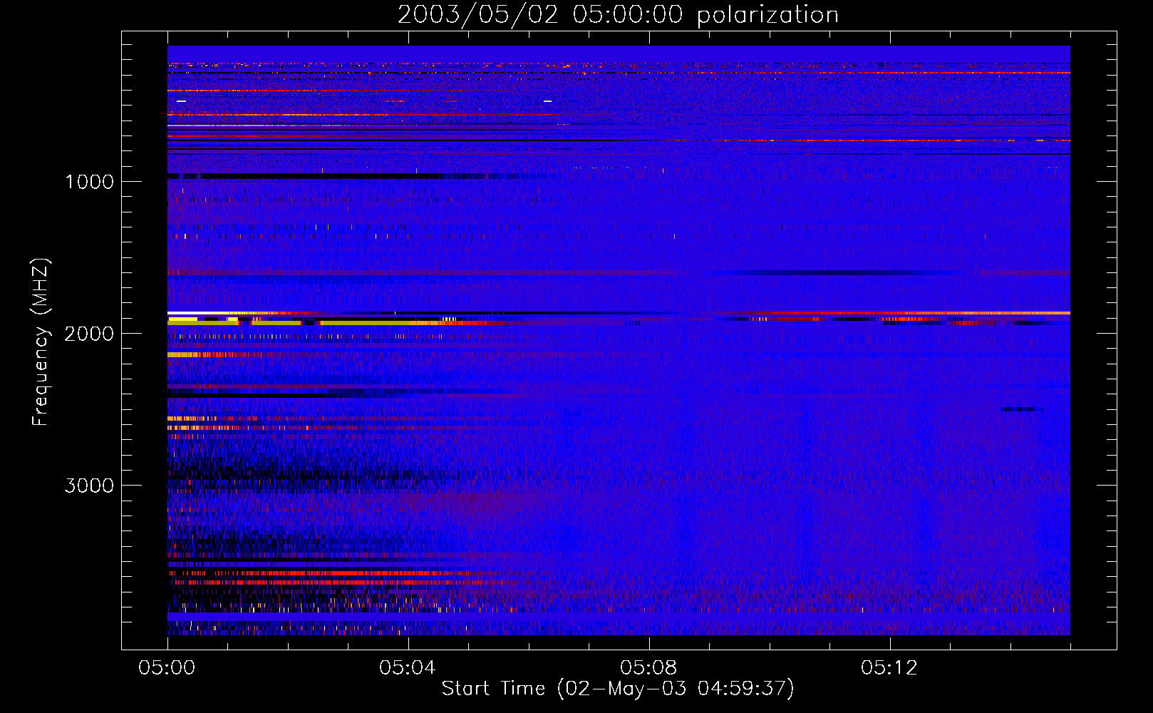Click the plot title '2003/05/02 05:00:00 polarization'
The height and width of the screenshot is (713, 1153).
618,15
